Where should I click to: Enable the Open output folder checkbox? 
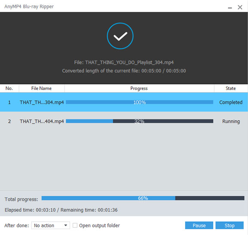tap(75, 226)
